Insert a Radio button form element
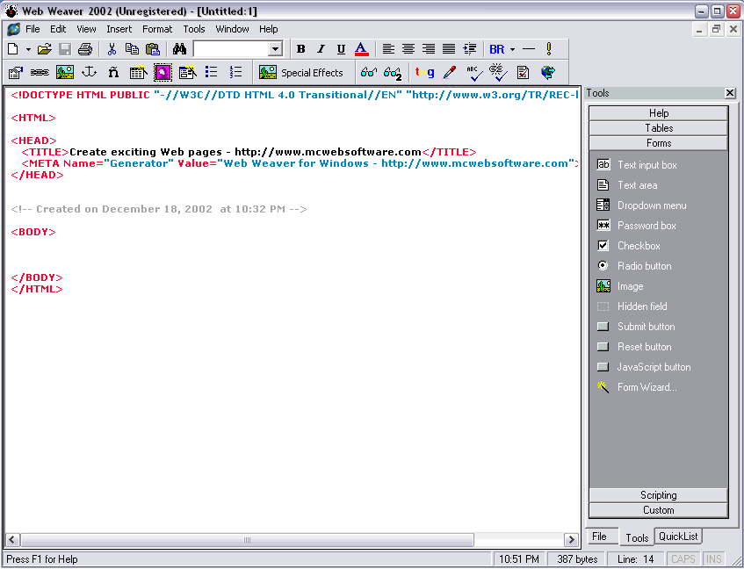The image size is (744, 569). pos(634,266)
